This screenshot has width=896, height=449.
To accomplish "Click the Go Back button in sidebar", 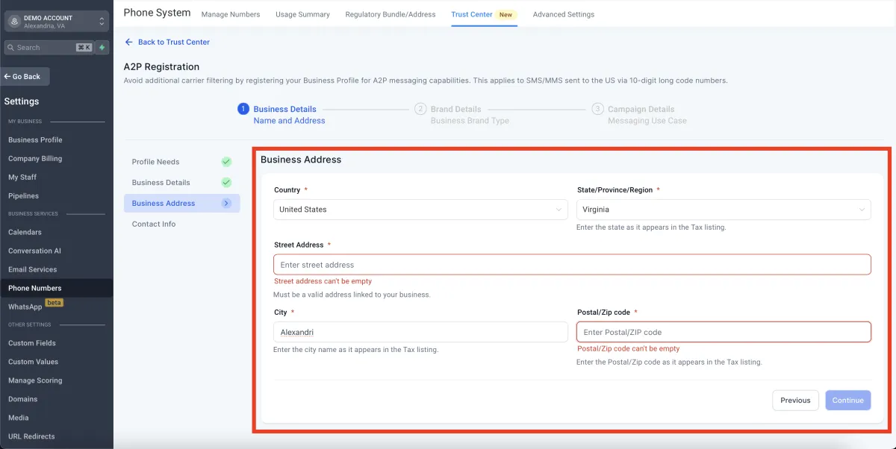I will click(25, 76).
